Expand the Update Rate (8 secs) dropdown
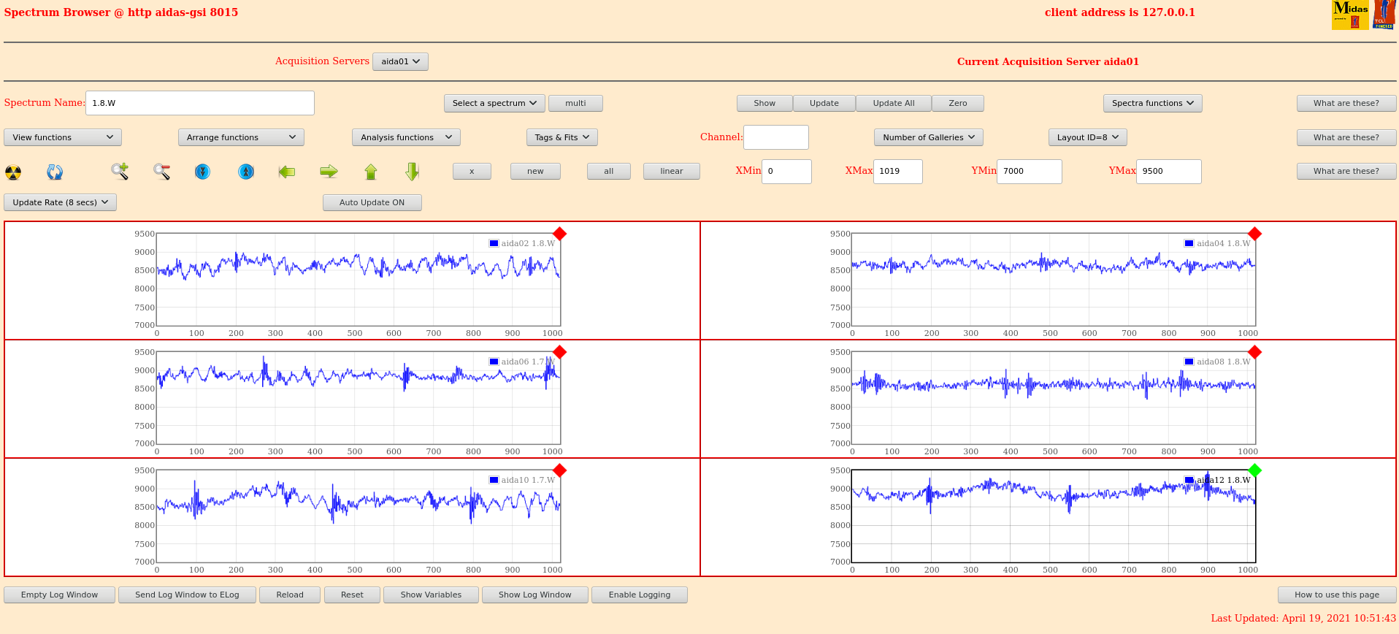The width and height of the screenshot is (1399, 634). 61,202
